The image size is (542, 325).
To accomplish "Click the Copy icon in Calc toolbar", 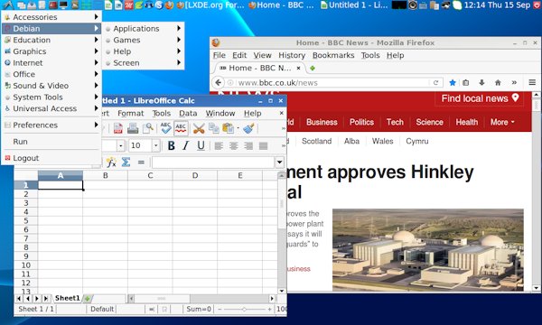I will coord(213,128).
